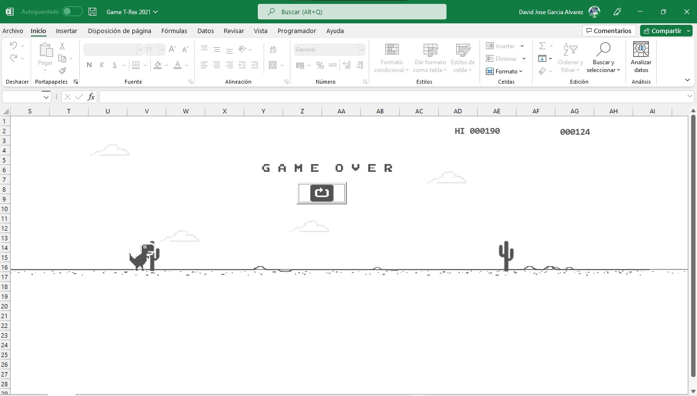
Task: Open the font size 11 dropdown
Action: 162,50
